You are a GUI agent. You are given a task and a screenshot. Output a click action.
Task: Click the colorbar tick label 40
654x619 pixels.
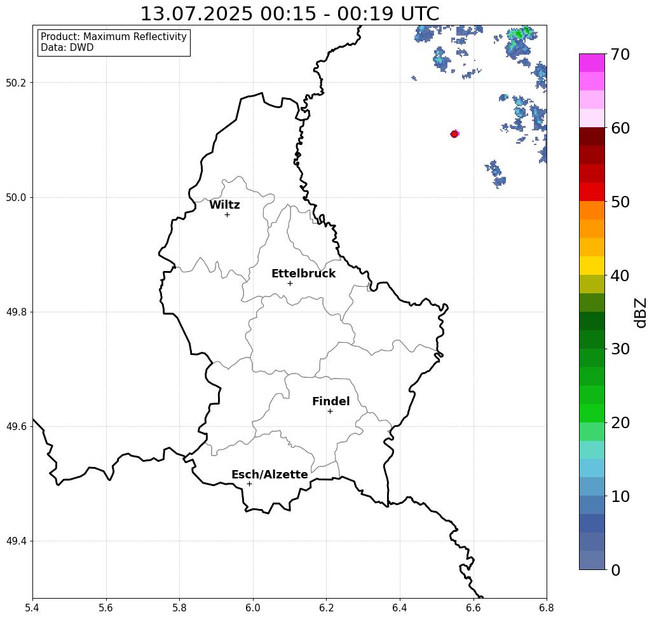620,275
